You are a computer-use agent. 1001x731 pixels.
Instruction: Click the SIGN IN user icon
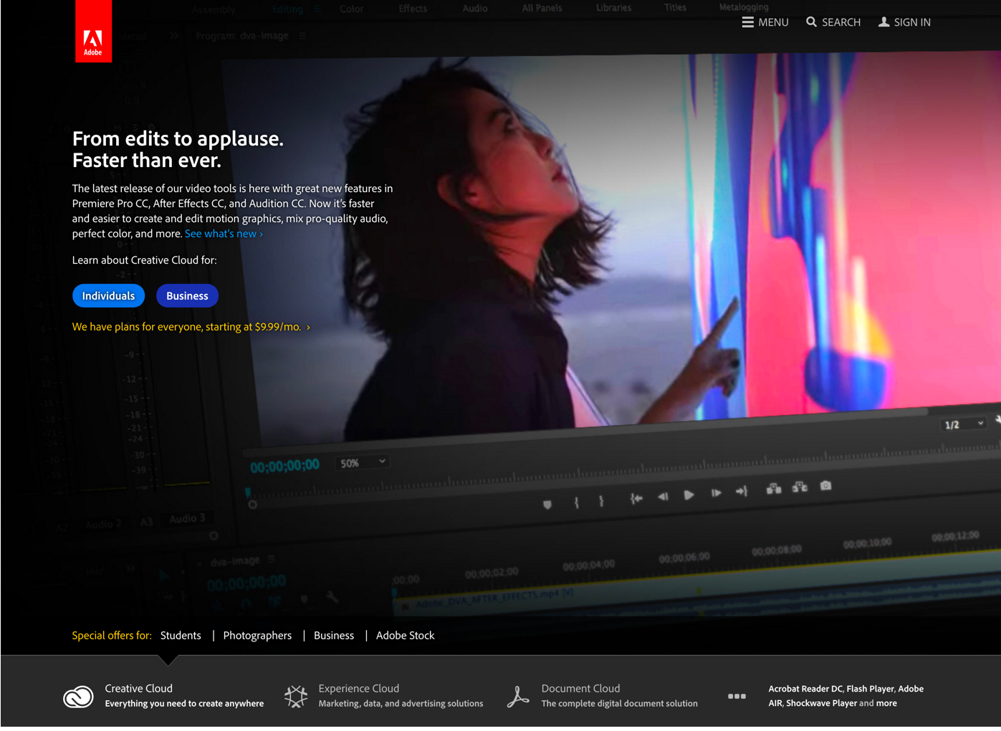click(x=883, y=22)
